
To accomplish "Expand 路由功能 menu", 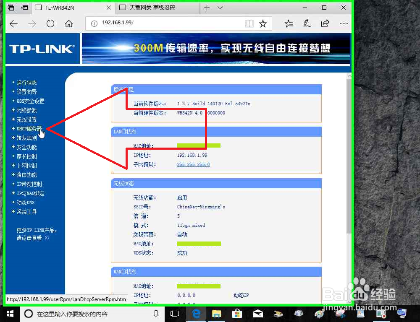I will pyautogui.click(x=26, y=175).
